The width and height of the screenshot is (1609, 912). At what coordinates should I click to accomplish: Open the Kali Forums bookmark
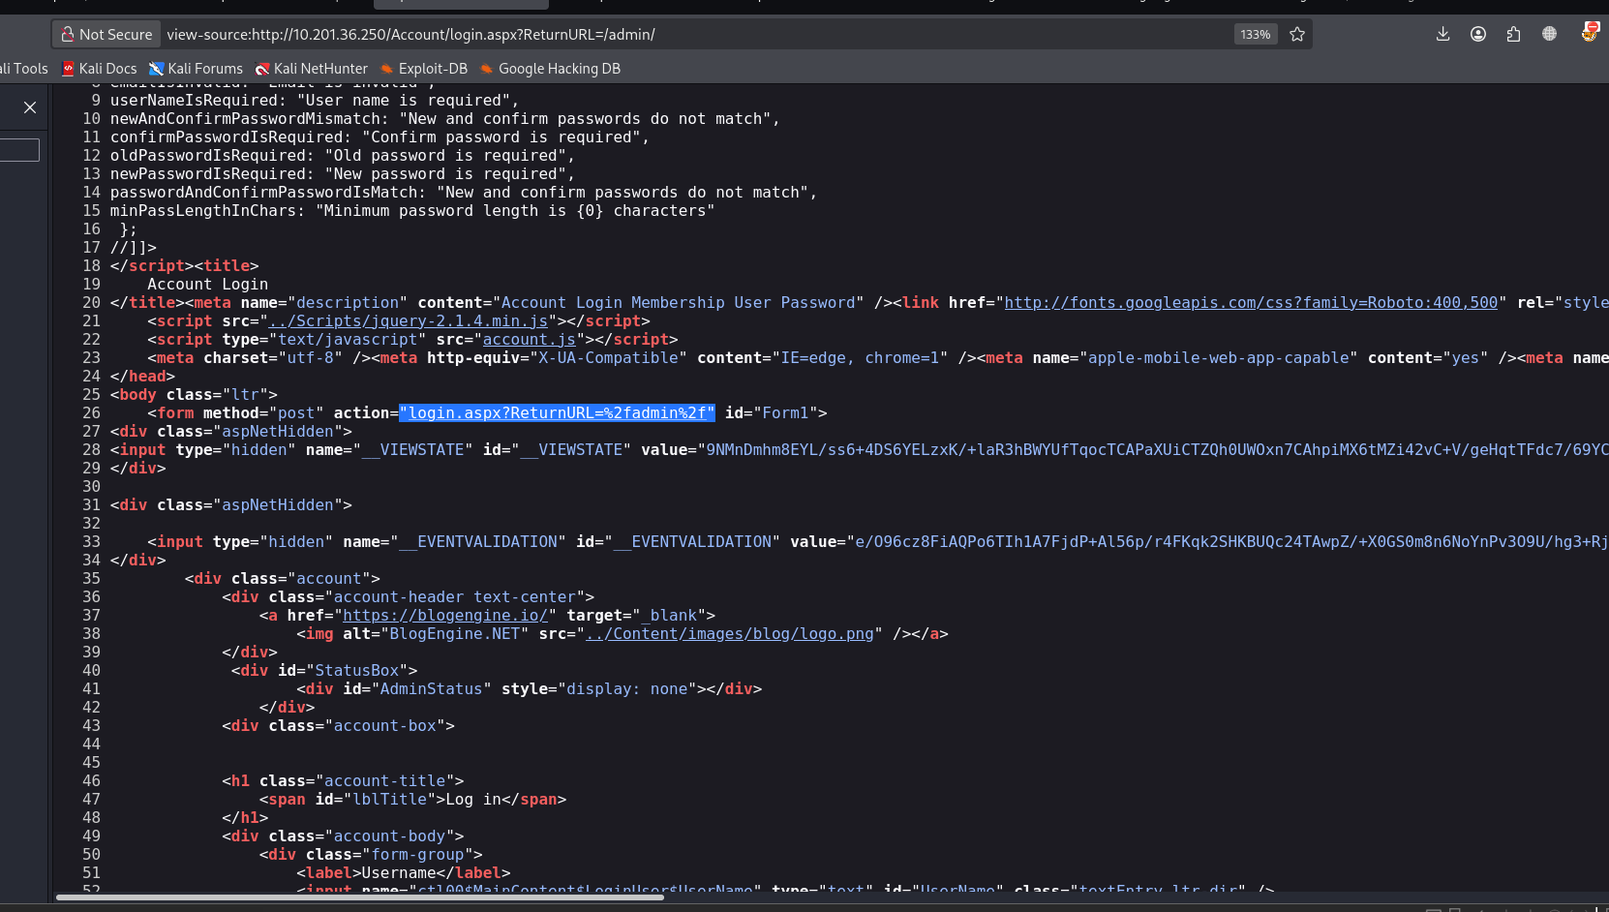(196, 69)
